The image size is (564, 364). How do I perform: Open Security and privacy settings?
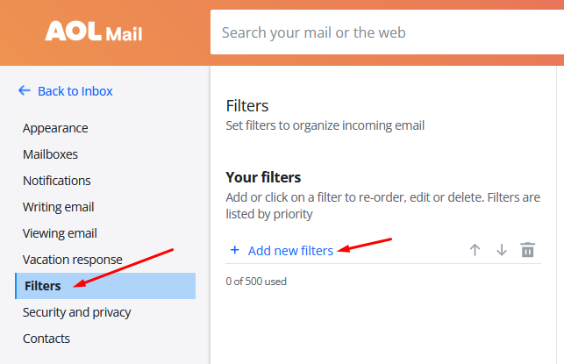(x=76, y=312)
